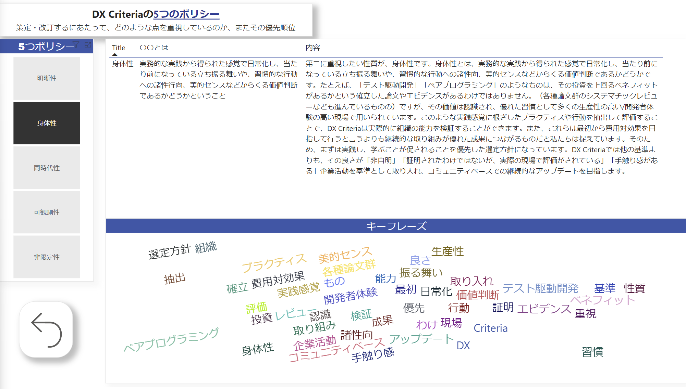Click the word 行動 in the cloud
Viewport: 686px width, 389px height.
pos(459,308)
